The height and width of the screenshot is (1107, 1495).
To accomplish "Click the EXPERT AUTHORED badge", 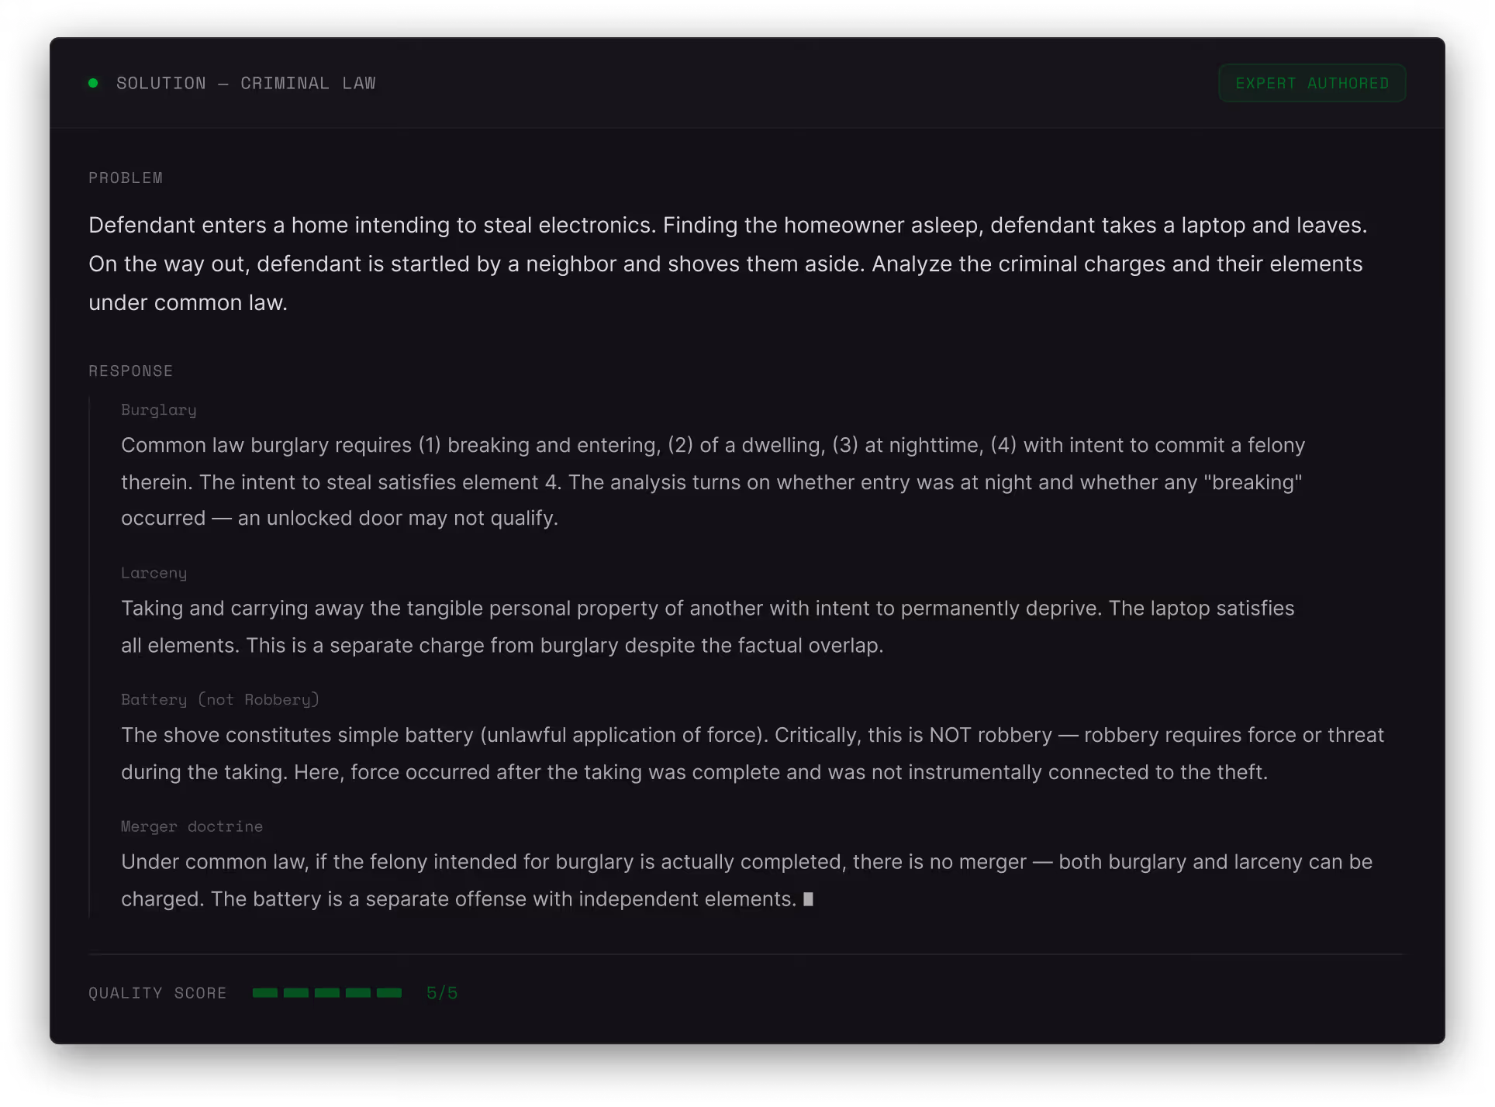I will pos(1311,83).
